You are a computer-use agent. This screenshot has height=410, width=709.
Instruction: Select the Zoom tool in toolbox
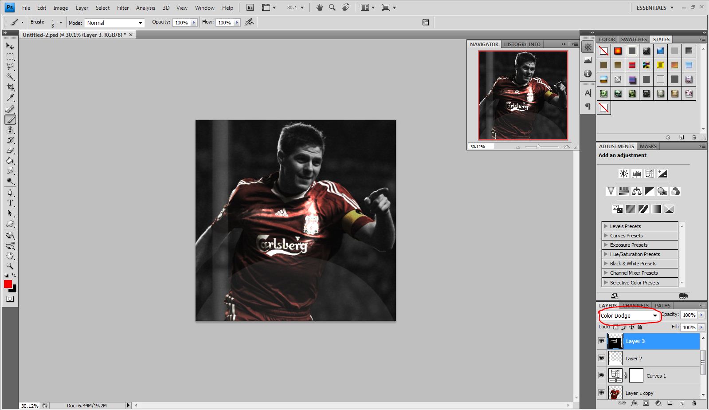point(10,266)
